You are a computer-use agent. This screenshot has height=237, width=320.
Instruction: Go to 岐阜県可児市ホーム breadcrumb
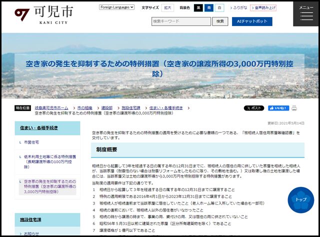pyautogui.click(x=51, y=108)
